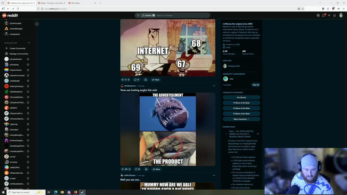Open the Create post plus icon
Viewport: 347px width, 195px height.
tap(329, 15)
